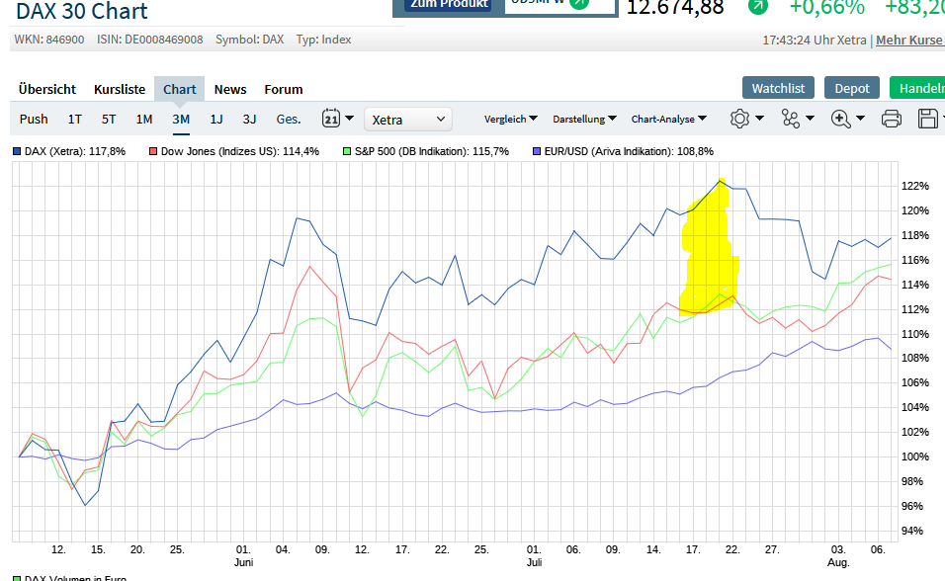Open the Forum tab

coord(284,89)
